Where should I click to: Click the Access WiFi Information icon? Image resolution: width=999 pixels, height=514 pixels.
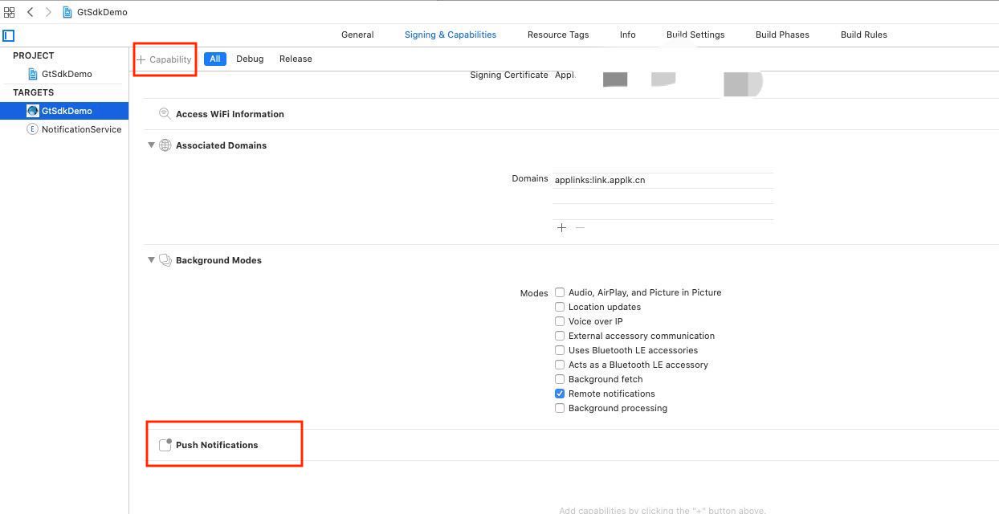[x=165, y=114]
